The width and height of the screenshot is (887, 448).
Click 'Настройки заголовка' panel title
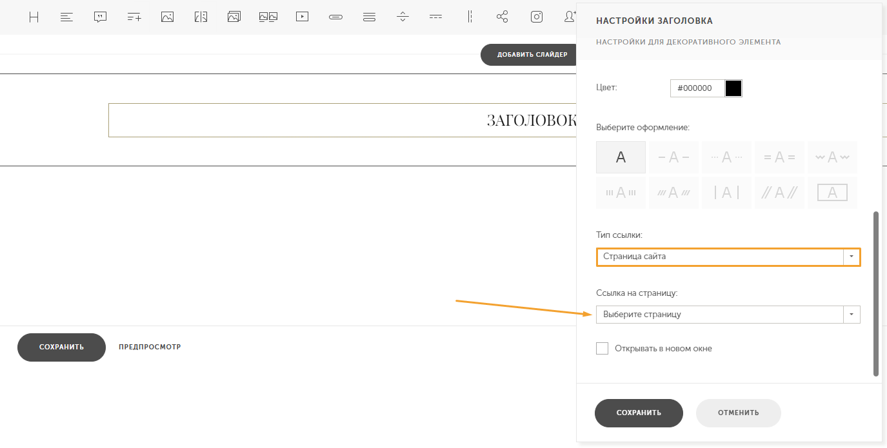[654, 21]
